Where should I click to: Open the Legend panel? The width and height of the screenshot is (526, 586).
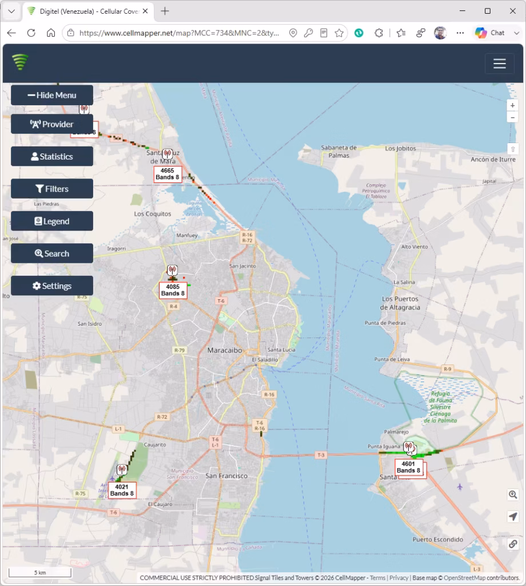[x=52, y=221]
